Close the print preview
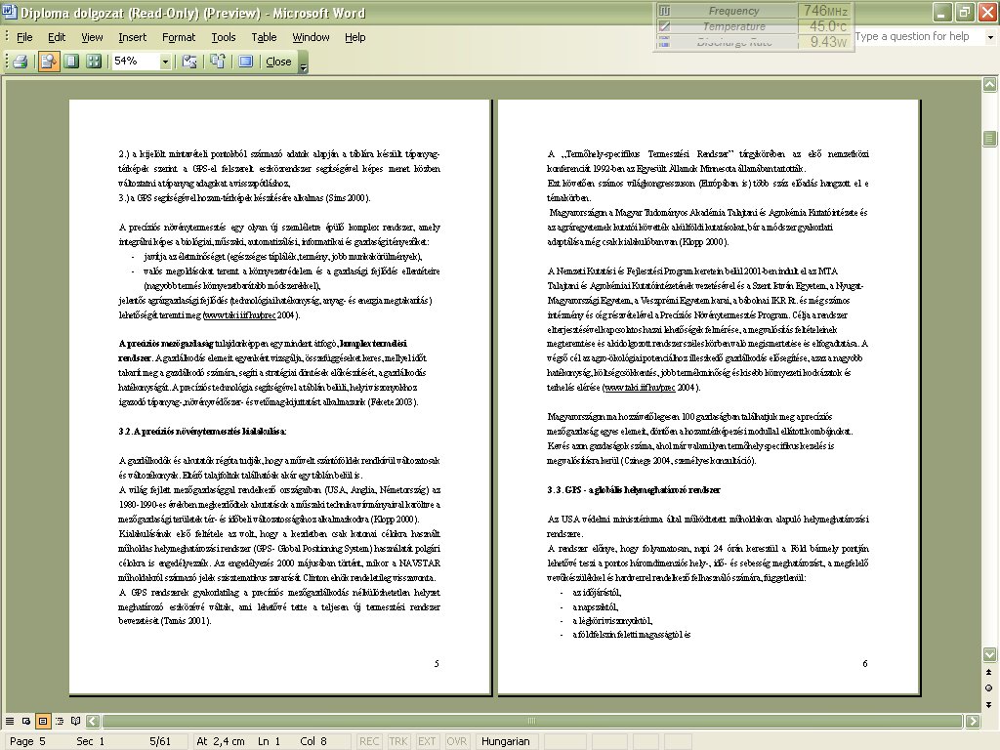The image size is (1000, 750). tap(278, 62)
